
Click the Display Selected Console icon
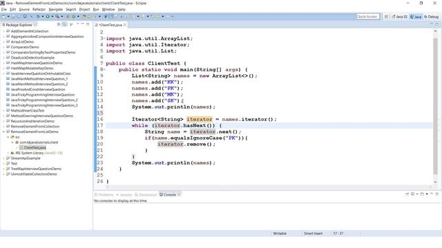pyautogui.click(x=413, y=194)
